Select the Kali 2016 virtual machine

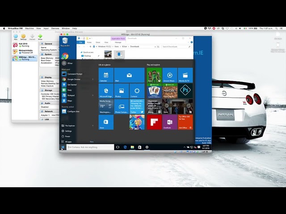point(25,45)
